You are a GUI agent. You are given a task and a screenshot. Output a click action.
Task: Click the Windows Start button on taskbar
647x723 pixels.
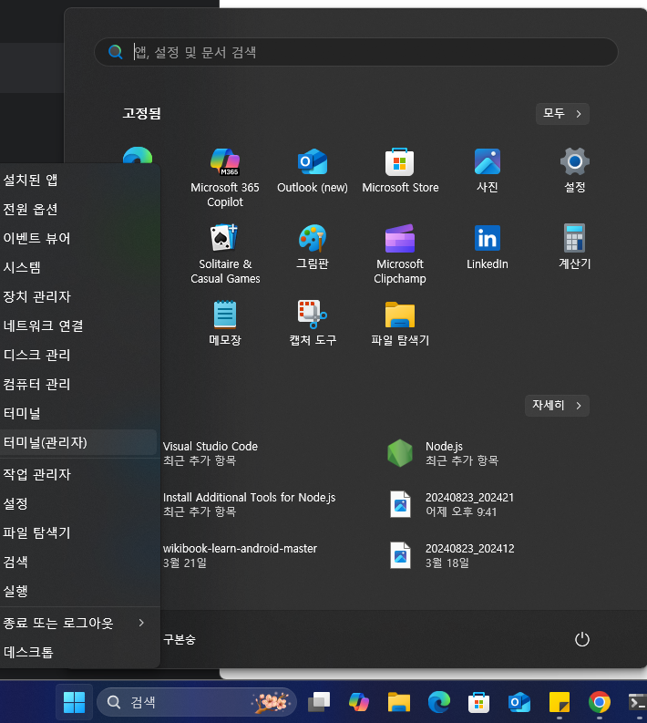[x=74, y=702]
